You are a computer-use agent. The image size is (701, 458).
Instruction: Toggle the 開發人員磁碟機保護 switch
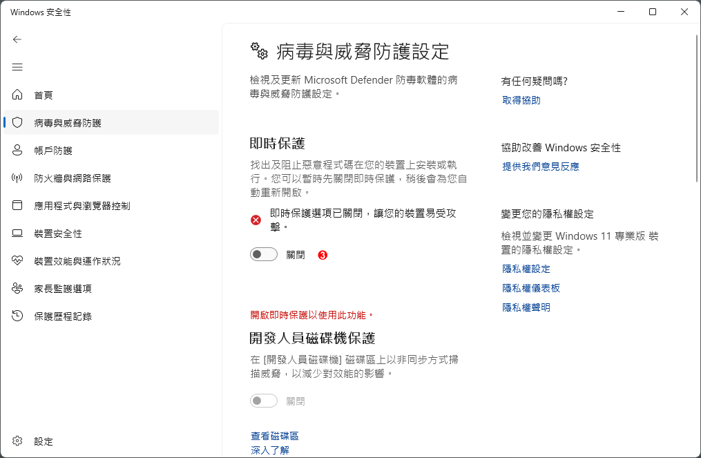click(x=264, y=401)
